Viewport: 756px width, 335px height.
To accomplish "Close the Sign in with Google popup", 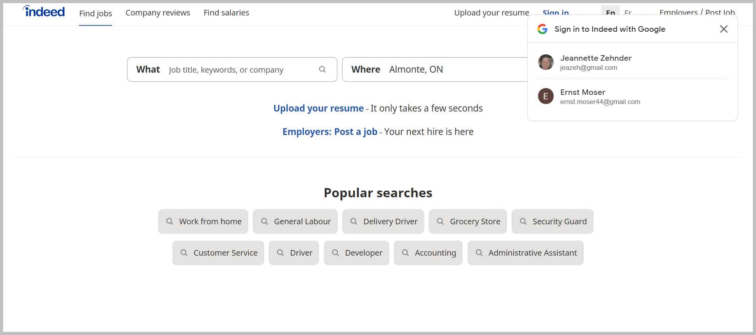I will [x=723, y=29].
